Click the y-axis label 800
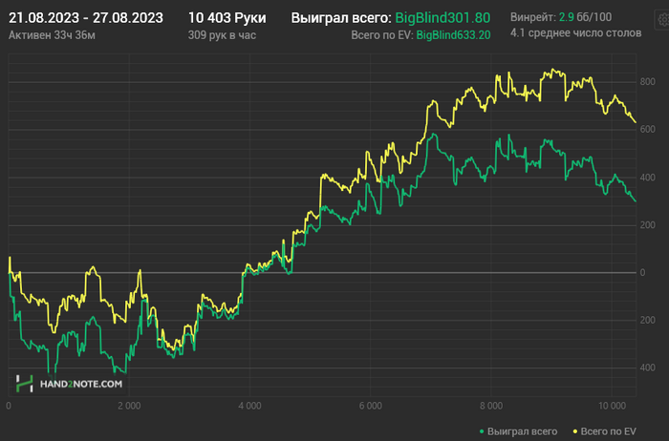669x441 pixels. (647, 82)
